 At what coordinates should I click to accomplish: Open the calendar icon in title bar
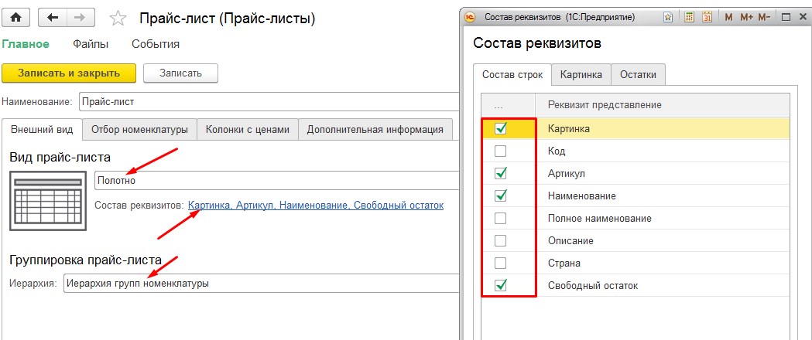pyautogui.click(x=708, y=16)
